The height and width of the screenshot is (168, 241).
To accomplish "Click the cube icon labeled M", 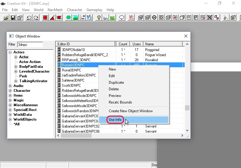I will [x=147, y=18].
